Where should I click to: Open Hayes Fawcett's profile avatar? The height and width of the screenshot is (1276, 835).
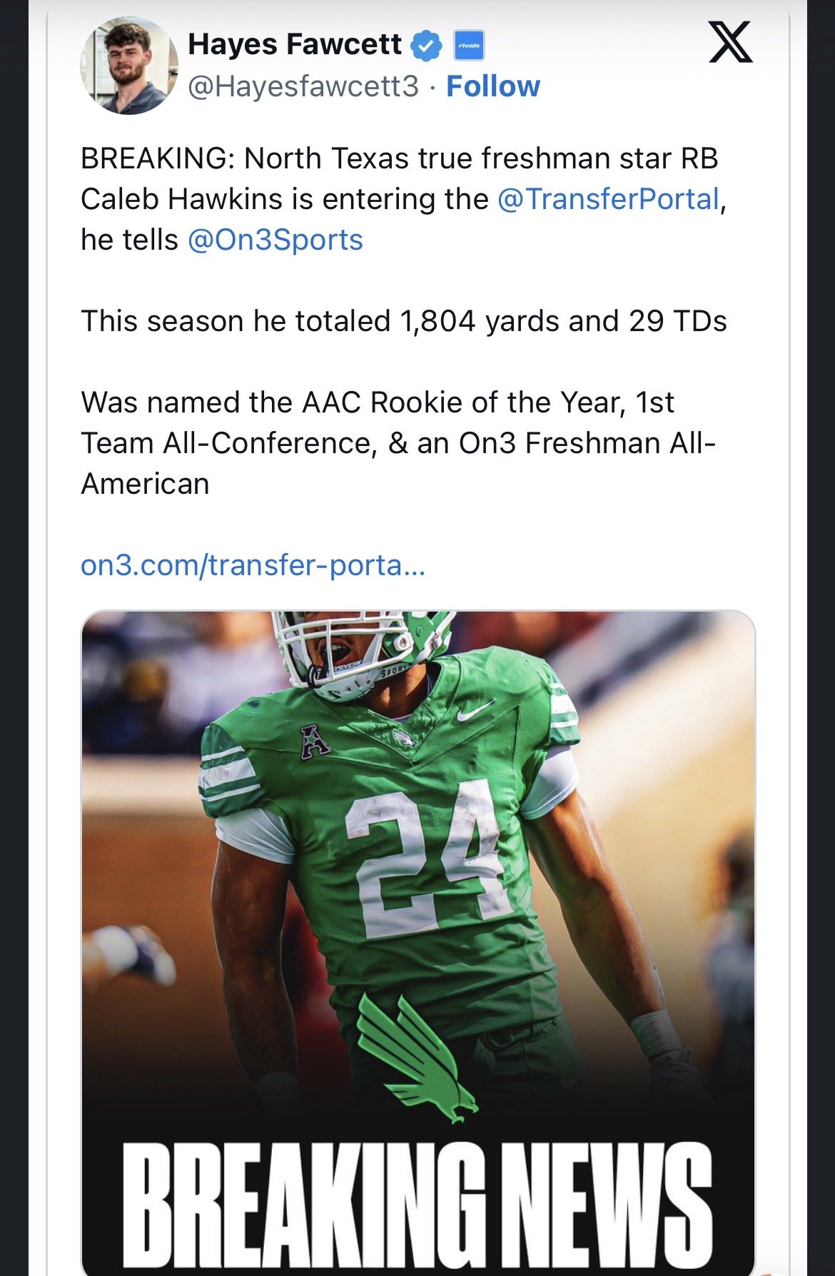(129, 66)
